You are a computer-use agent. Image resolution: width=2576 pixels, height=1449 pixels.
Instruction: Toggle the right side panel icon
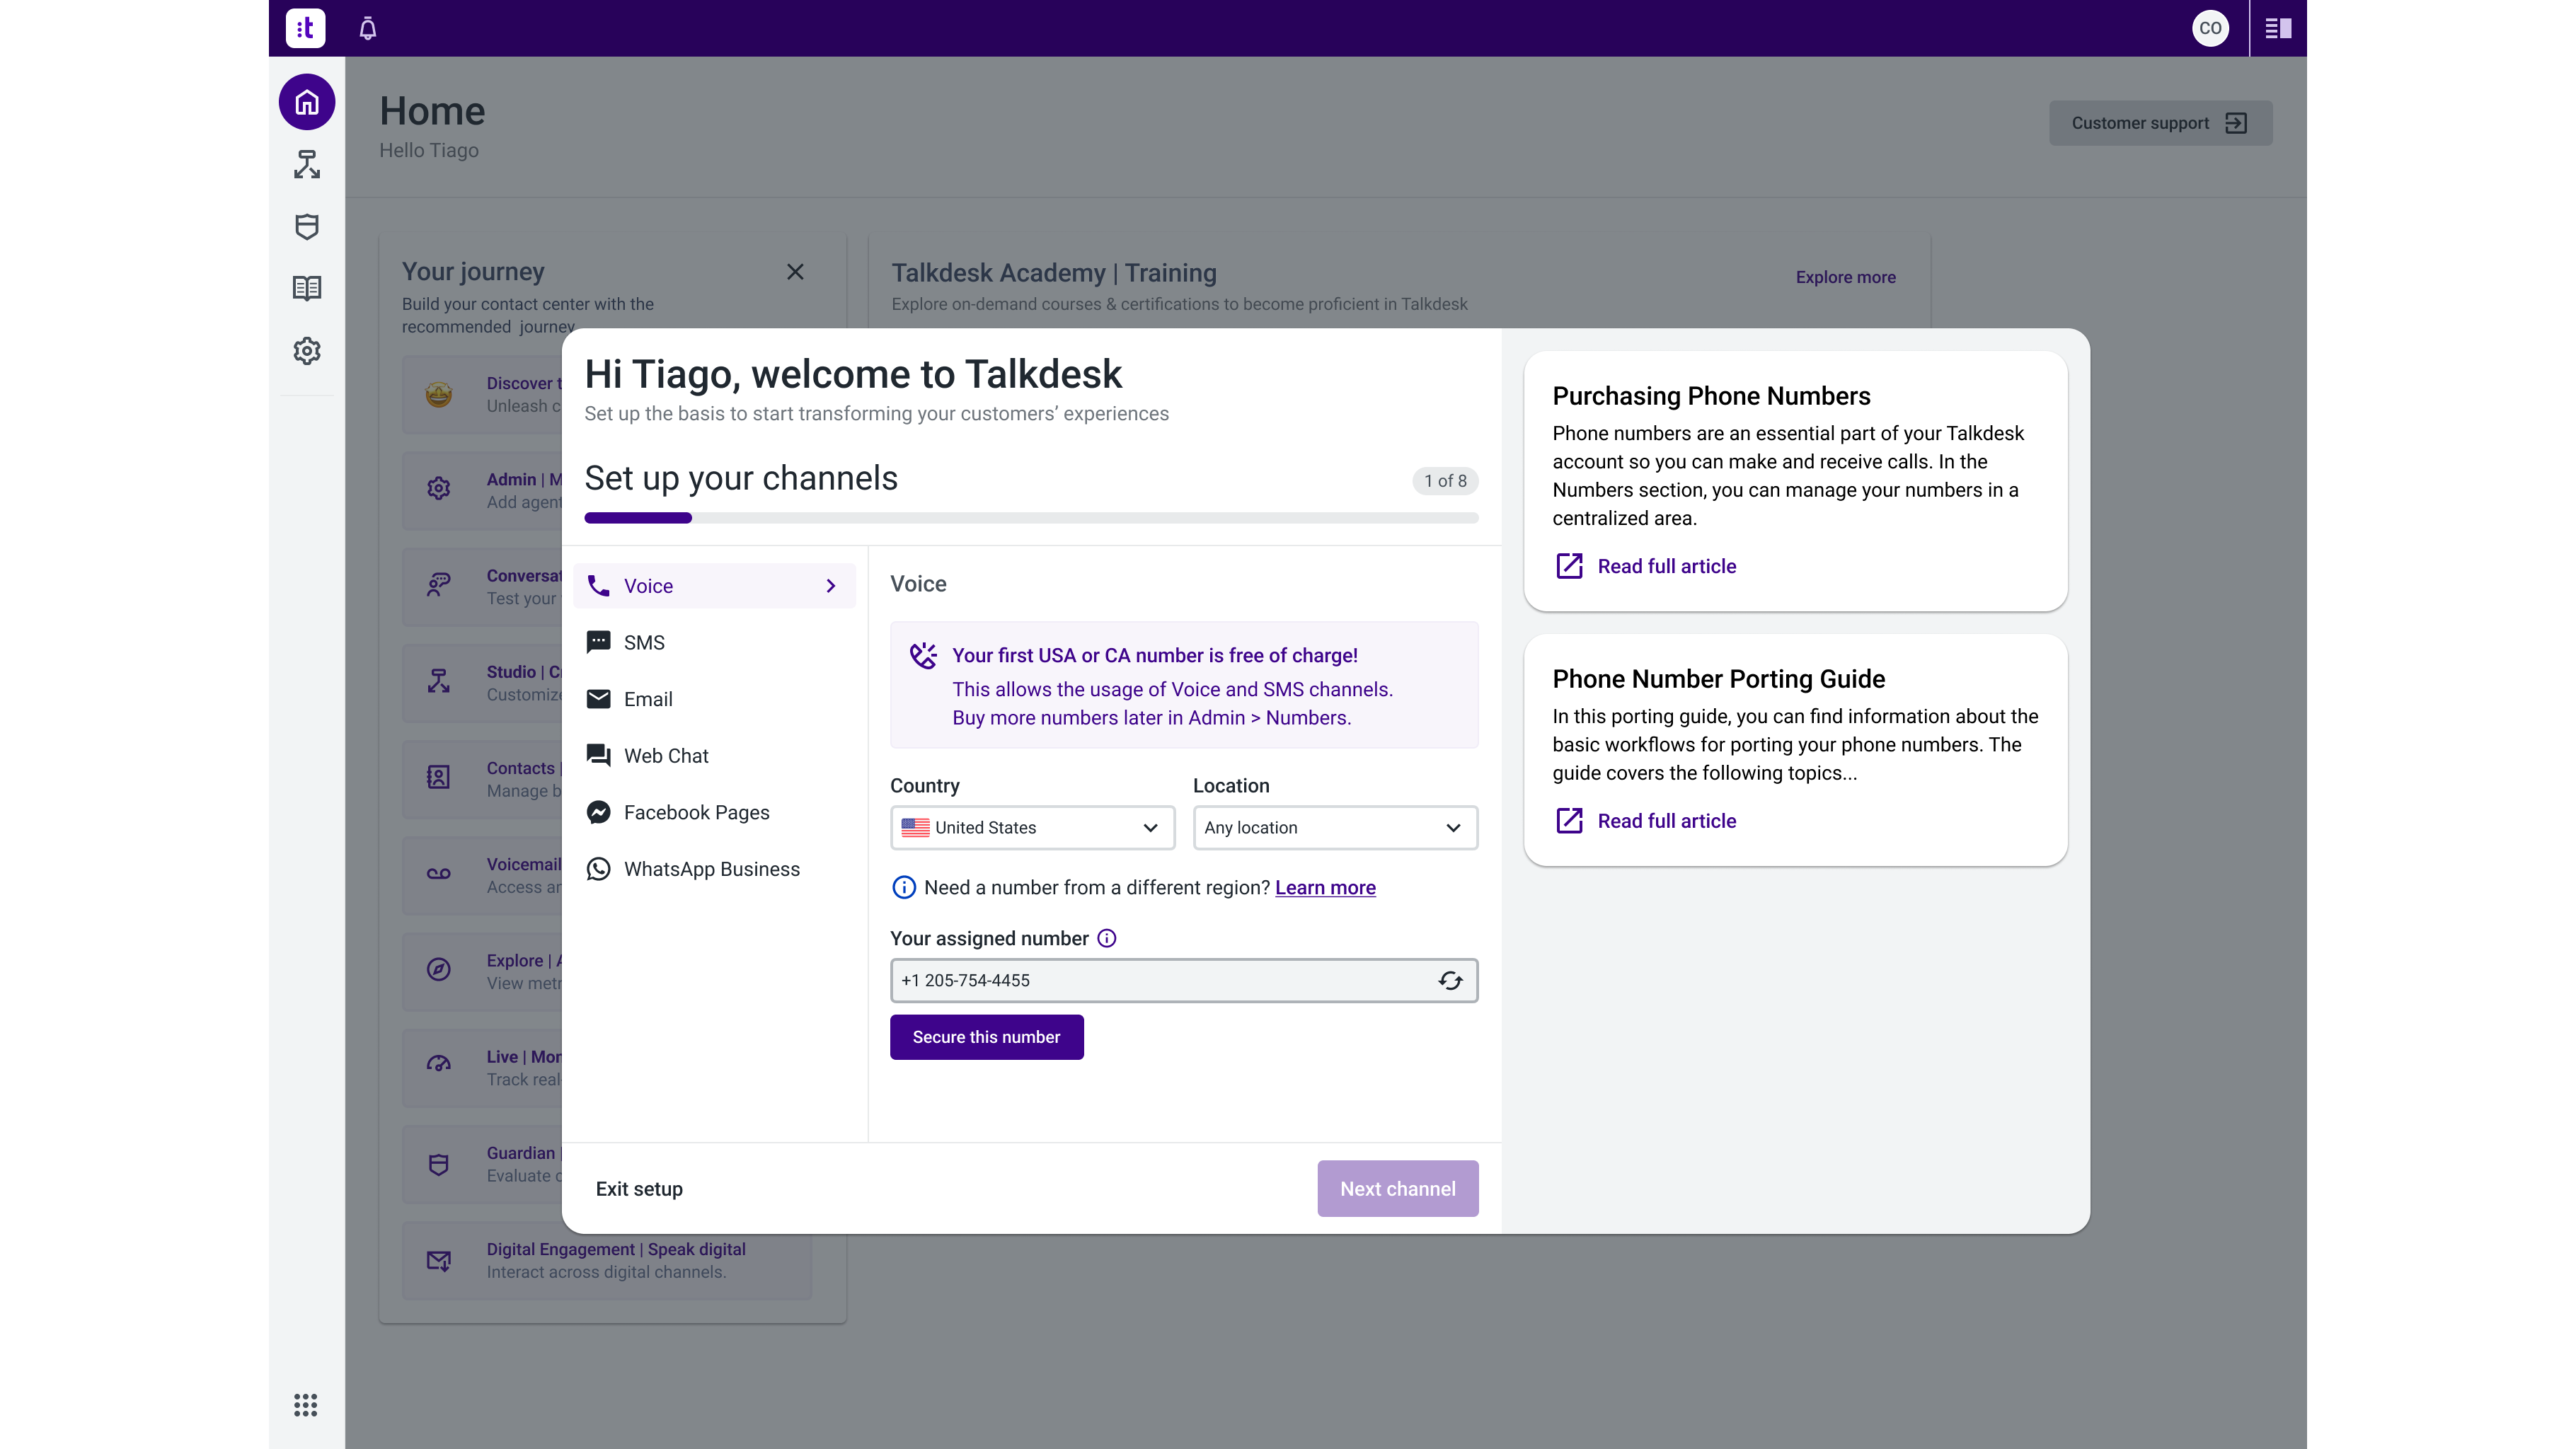coord(2278,28)
